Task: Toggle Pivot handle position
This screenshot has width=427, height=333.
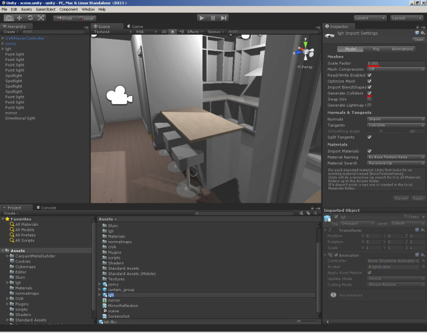Action: [x=64, y=18]
